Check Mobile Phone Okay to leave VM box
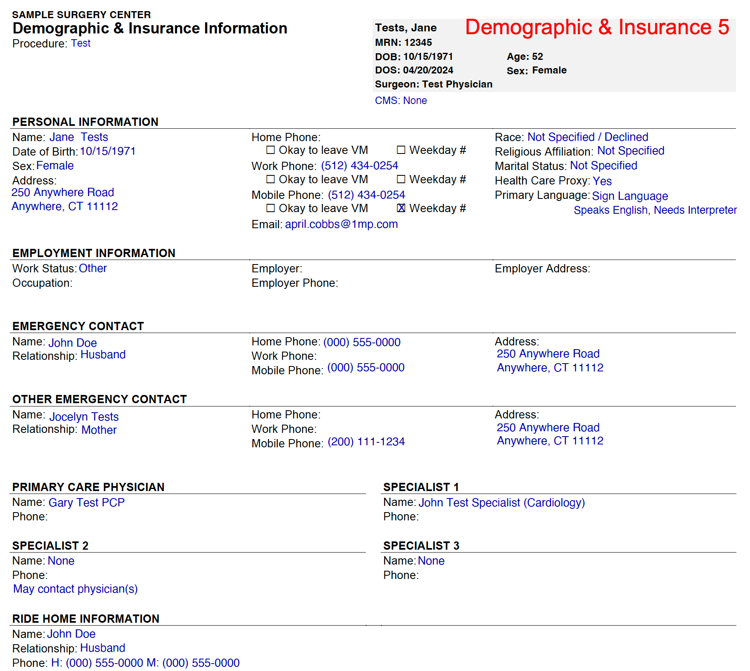 (x=271, y=208)
